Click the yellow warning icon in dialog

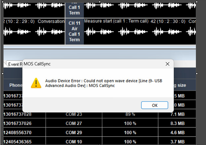(x=36, y=83)
